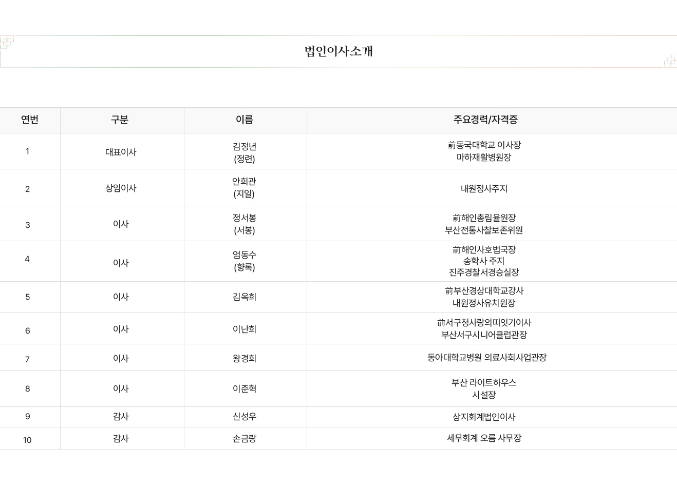The height and width of the screenshot is (488, 677).
Task: Select the name 안희관 (지일)
Action: 245,187
